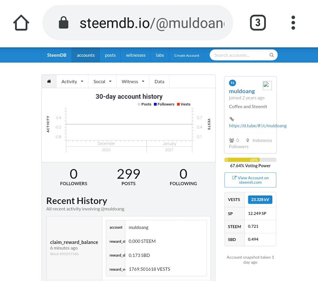Click the chain link icon above d.tube URL
Screen dimensions: 318x281
[232, 119]
